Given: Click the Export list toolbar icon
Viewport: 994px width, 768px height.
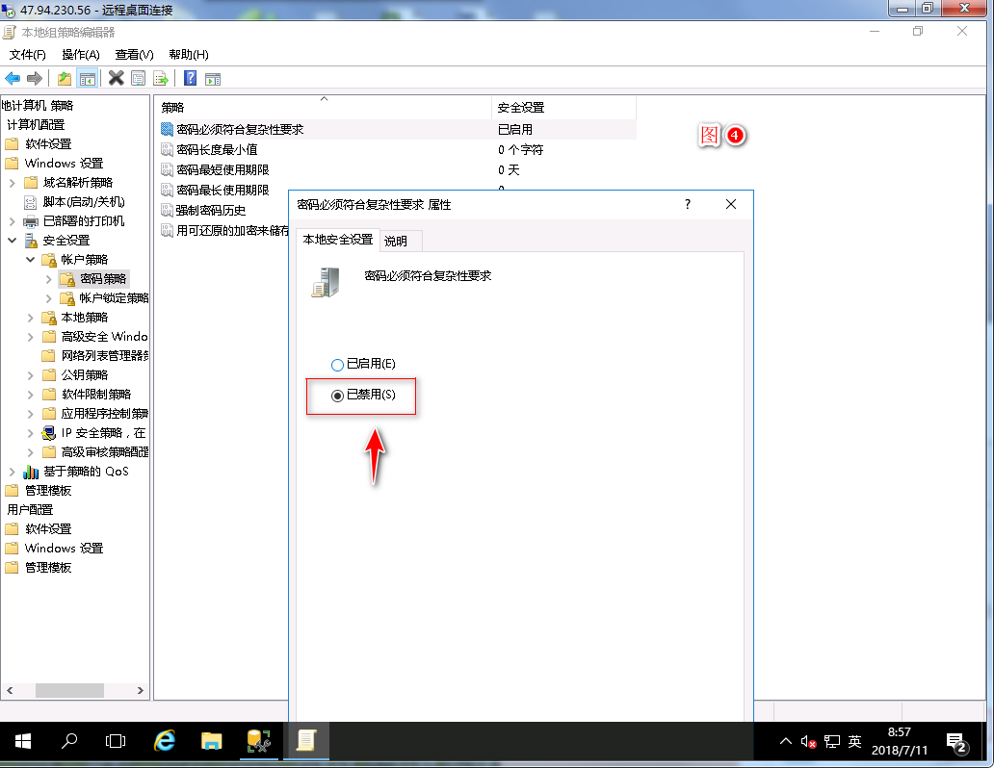Looking at the screenshot, I should [x=161, y=79].
